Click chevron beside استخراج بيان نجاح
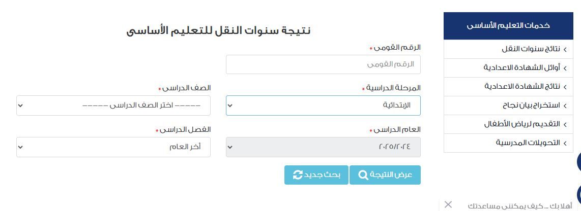 565,106
